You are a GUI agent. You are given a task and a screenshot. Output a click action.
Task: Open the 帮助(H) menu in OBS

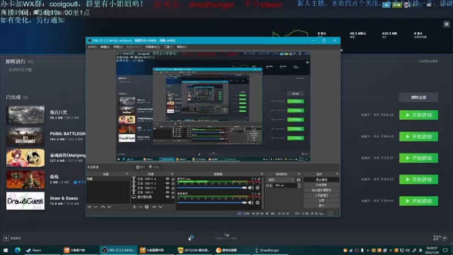(x=182, y=47)
